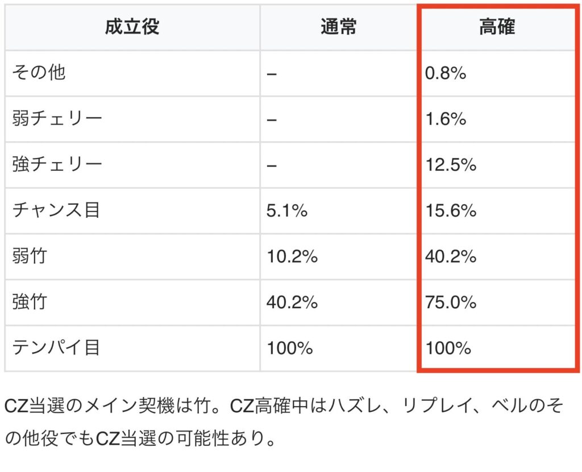The height and width of the screenshot is (472, 582).
Task: Click the 75.0% value cell
Action: (450, 302)
